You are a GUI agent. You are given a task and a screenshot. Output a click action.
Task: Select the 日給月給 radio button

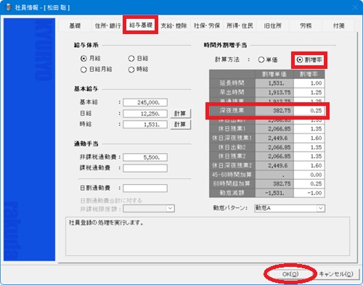pos(83,70)
